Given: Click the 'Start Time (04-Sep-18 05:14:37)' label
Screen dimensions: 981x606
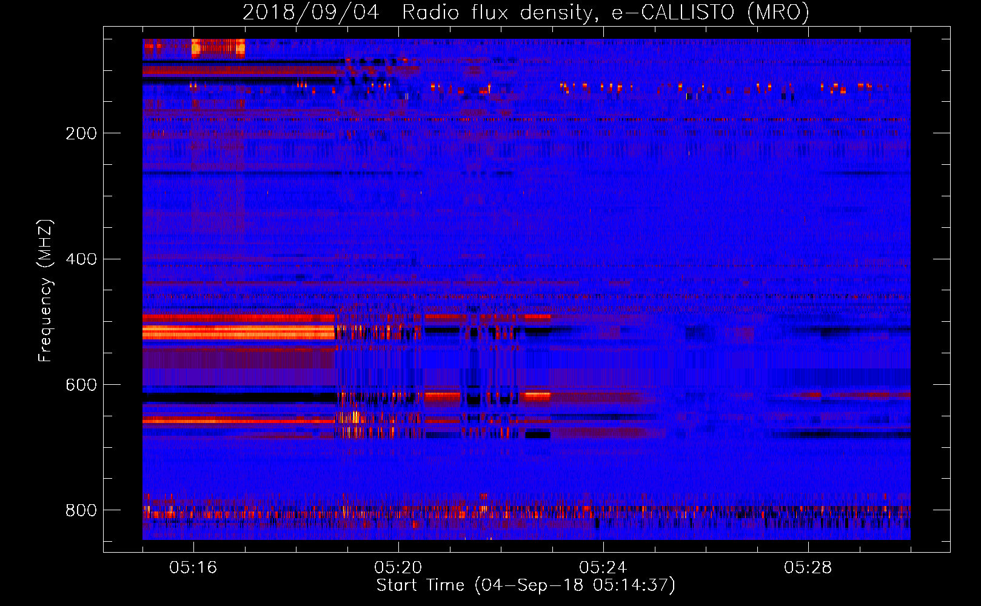Looking at the screenshot, I should 526,585.
